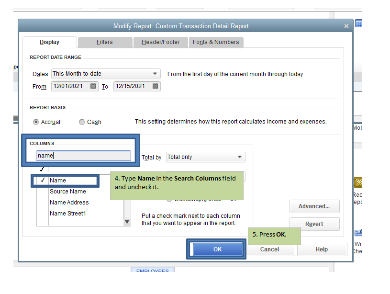The image size is (390, 294).
Task: Click the Help button
Action: click(322, 249)
